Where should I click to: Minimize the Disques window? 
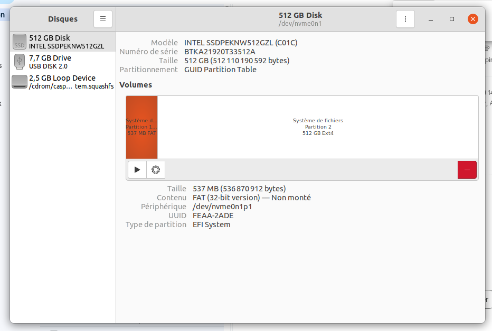431,19
